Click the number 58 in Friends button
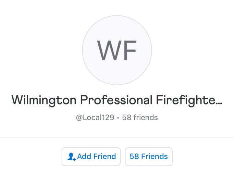 [x=134, y=157]
